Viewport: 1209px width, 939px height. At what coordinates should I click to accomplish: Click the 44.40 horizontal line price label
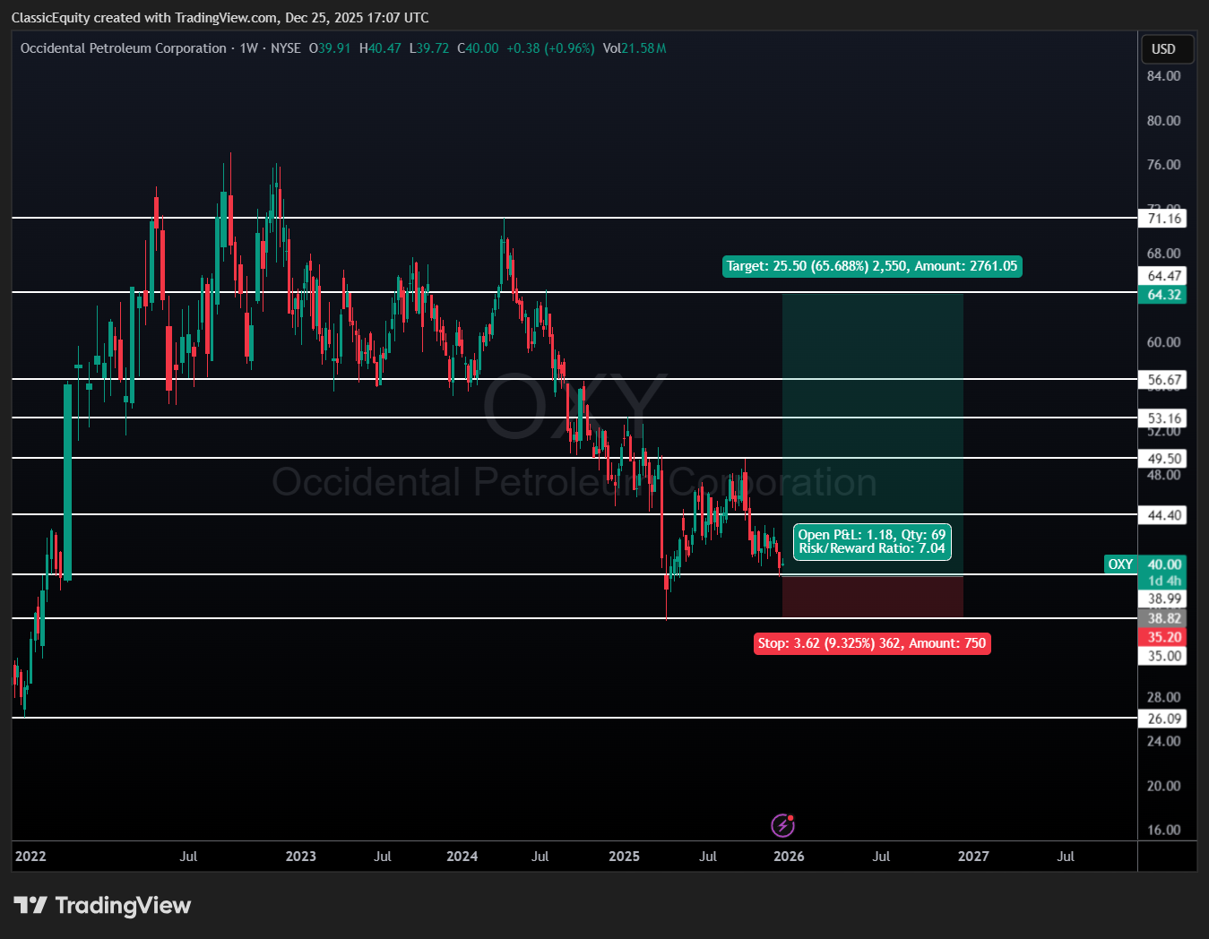click(1164, 515)
